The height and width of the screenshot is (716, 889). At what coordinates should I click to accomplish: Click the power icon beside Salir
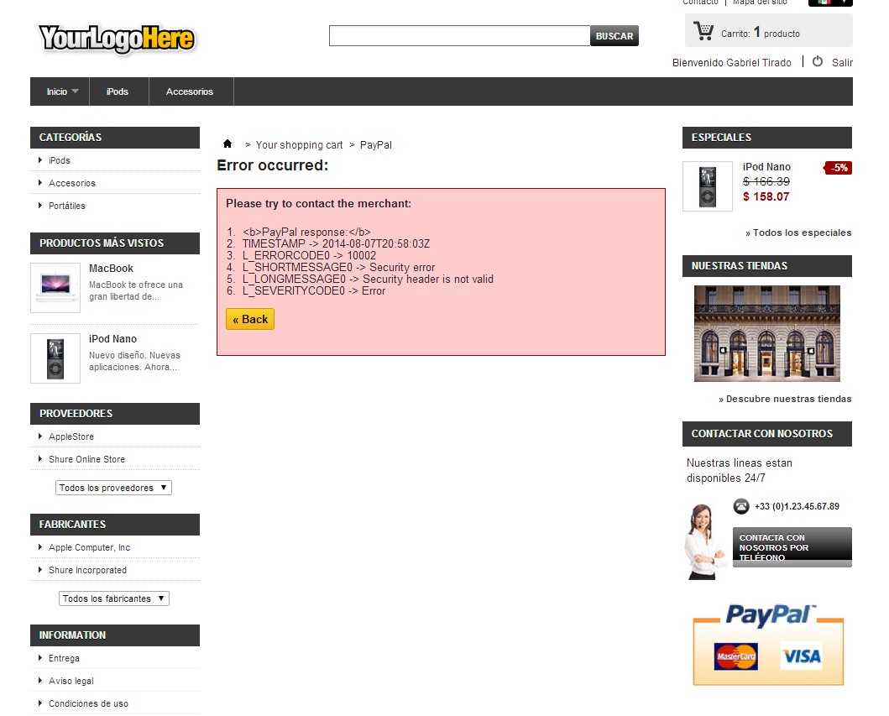pos(818,61)
